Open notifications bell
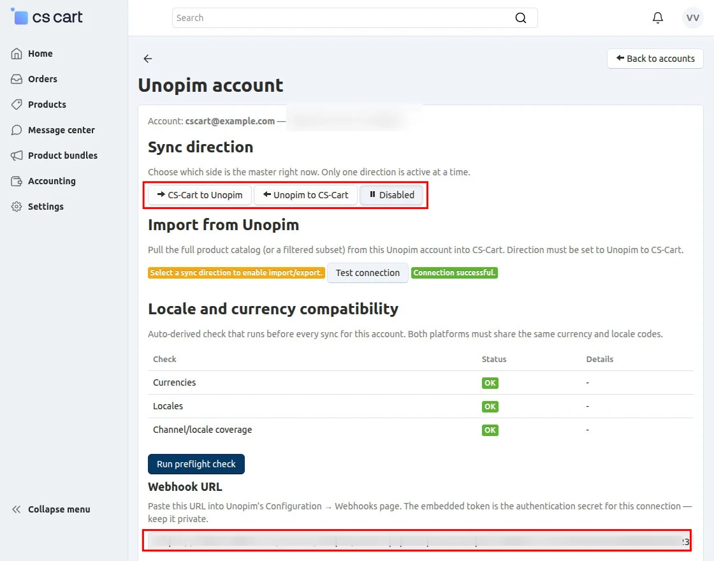Image resolution: width=714 pixels, height=561 pixels. (x=657, y=18)
